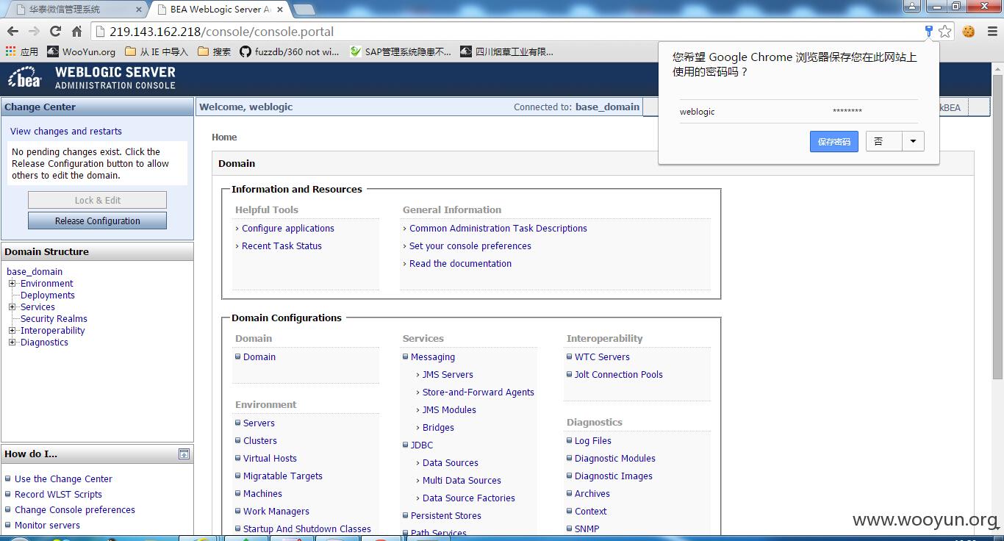
Task: Switch to the 华泰微信管理系统 tab
Action: [x=73, y=10]
